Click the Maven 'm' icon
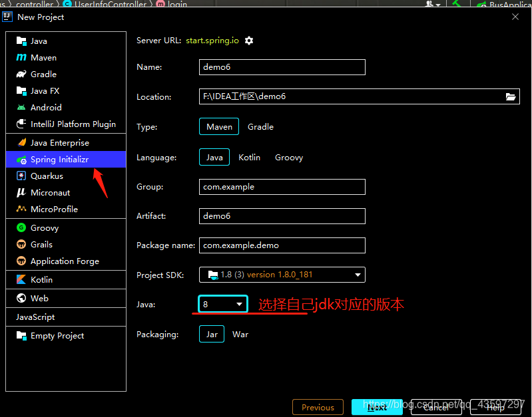Image resolution: width=532 pixels, height=417 pixels. click(x=21, y=57)
